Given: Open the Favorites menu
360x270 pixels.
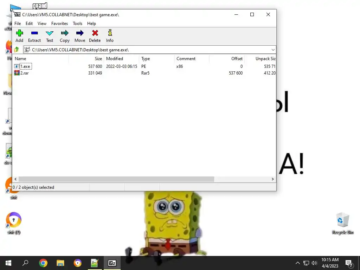Looking at the screenshot, I should [59, 24].
